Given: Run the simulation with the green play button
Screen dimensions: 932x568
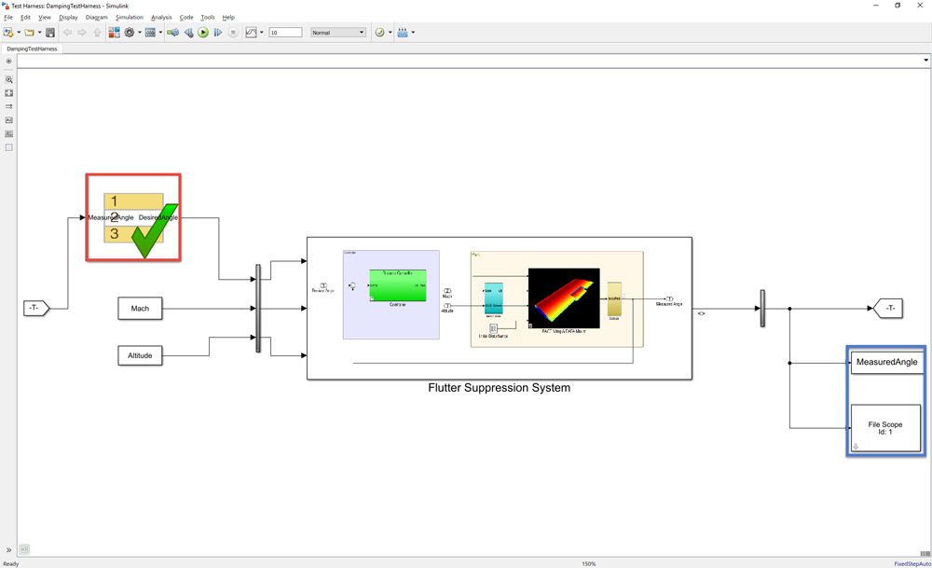Looking at the screenshot, I should [x=202, y=32].
